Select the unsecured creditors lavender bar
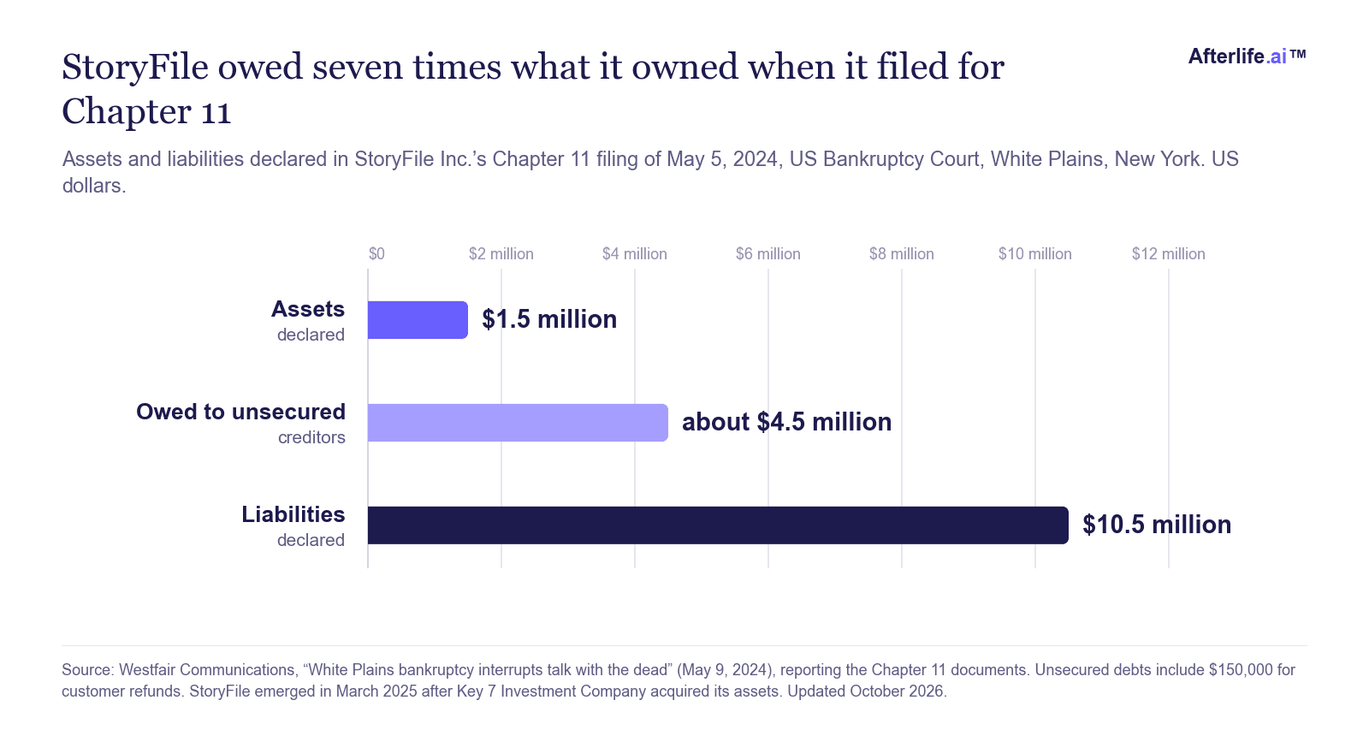 pos(518,423)
